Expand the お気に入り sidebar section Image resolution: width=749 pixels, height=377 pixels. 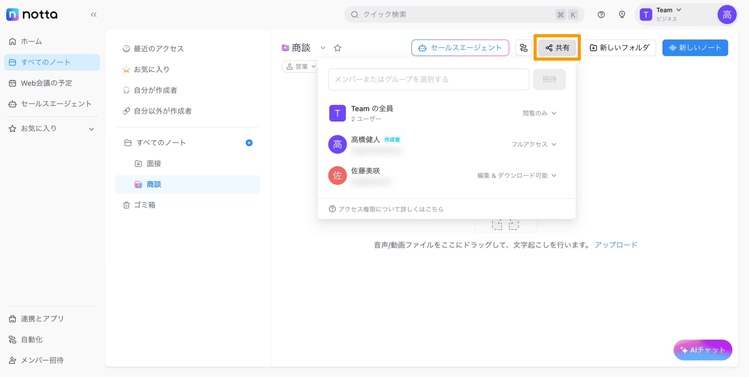pyautogui.click(x=52, y=129)
